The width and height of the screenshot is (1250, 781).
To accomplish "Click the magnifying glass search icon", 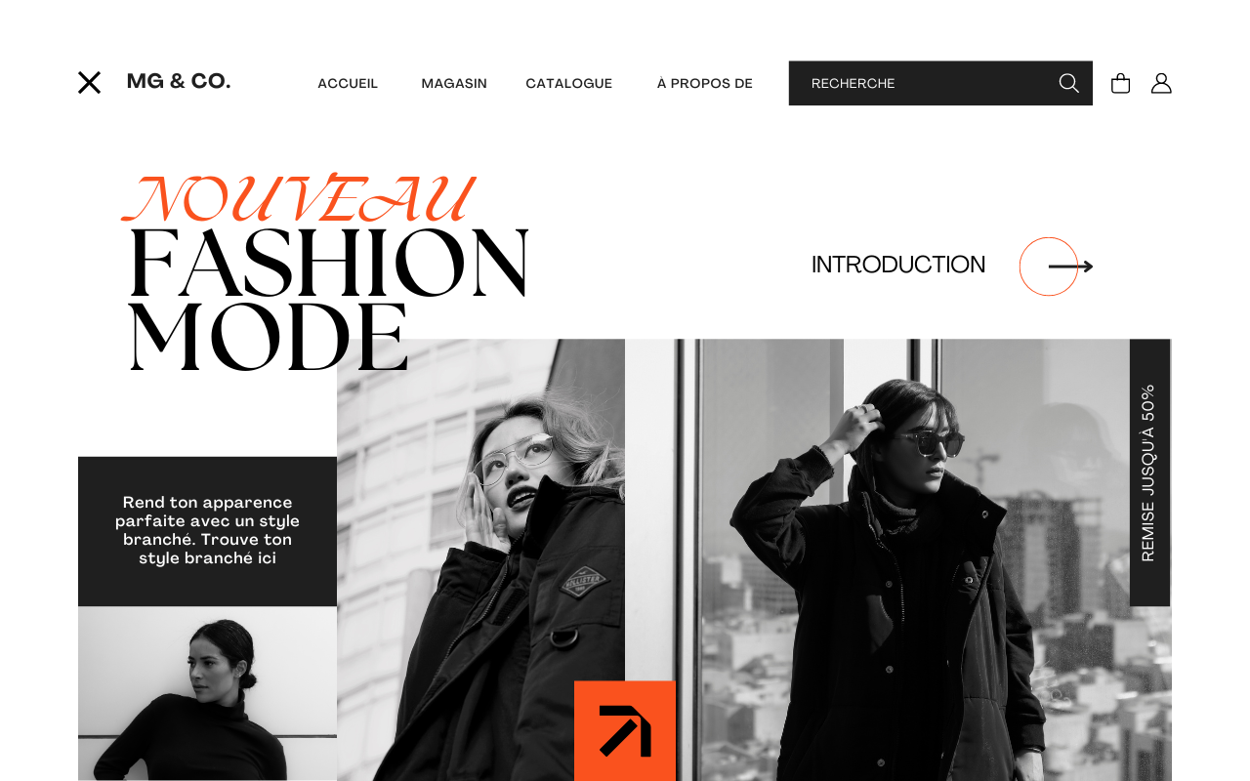I will coord(1069,83).
